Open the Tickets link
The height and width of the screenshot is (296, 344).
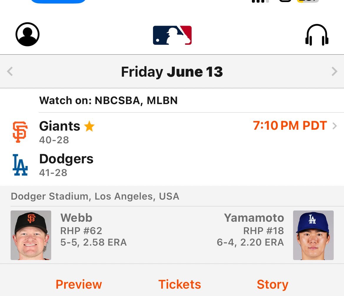[180, 284]
